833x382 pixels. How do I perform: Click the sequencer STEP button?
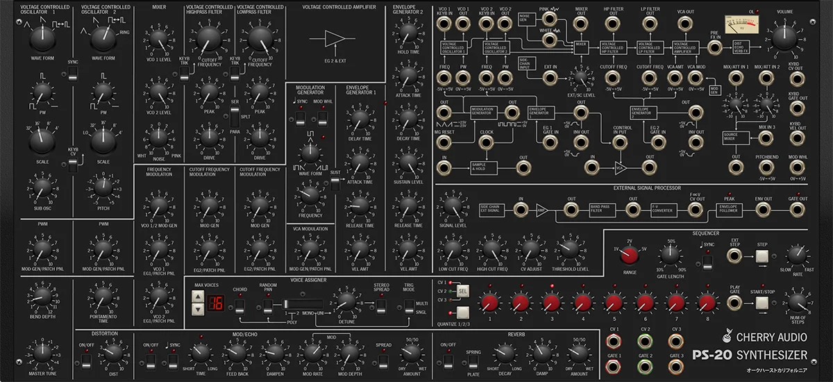pos(762,256)
